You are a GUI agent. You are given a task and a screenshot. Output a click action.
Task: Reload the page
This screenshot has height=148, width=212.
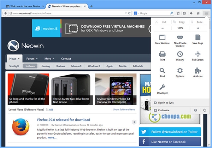(129, 13)
